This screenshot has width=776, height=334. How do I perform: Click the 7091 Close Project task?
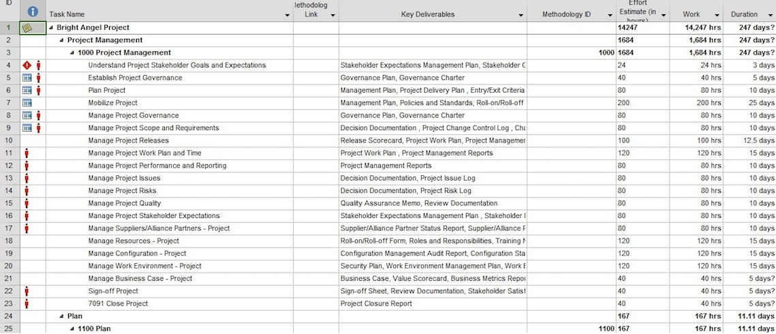coord(118,304)
